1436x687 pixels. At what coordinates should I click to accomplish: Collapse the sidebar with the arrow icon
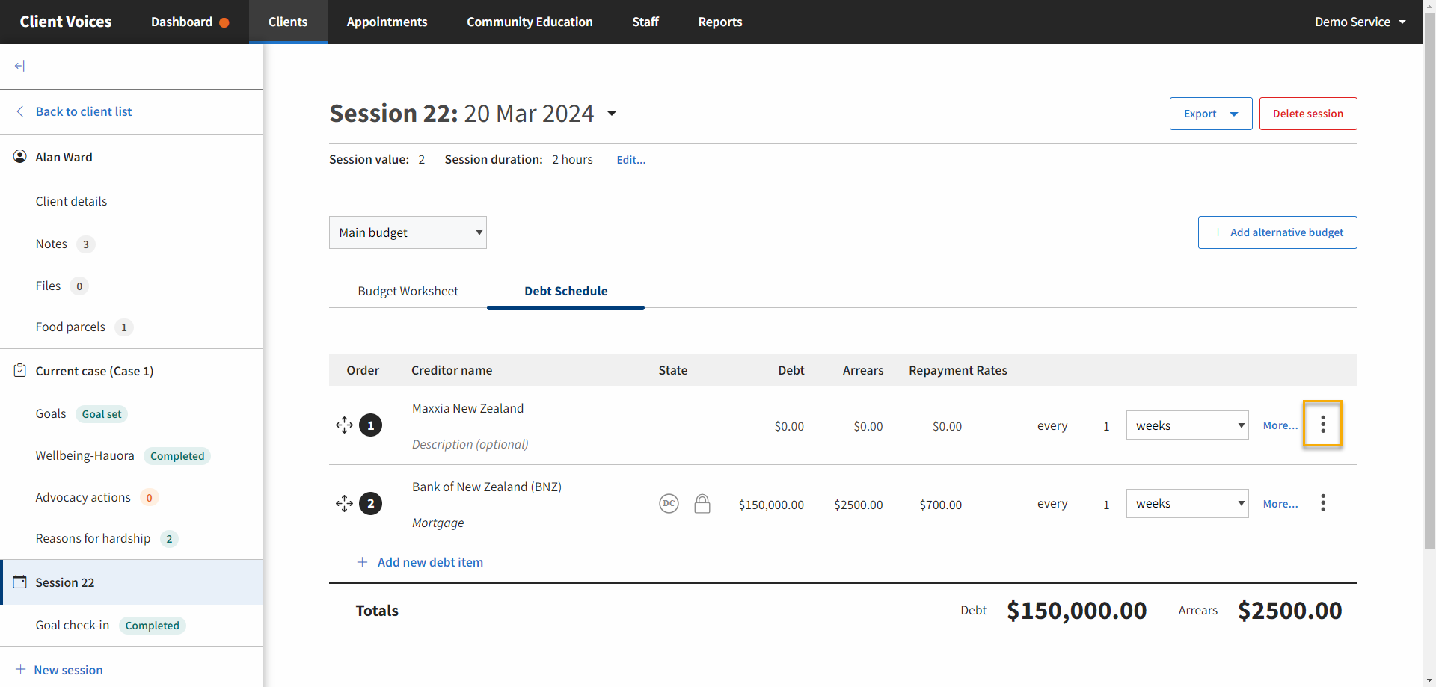tap(19, 66)
